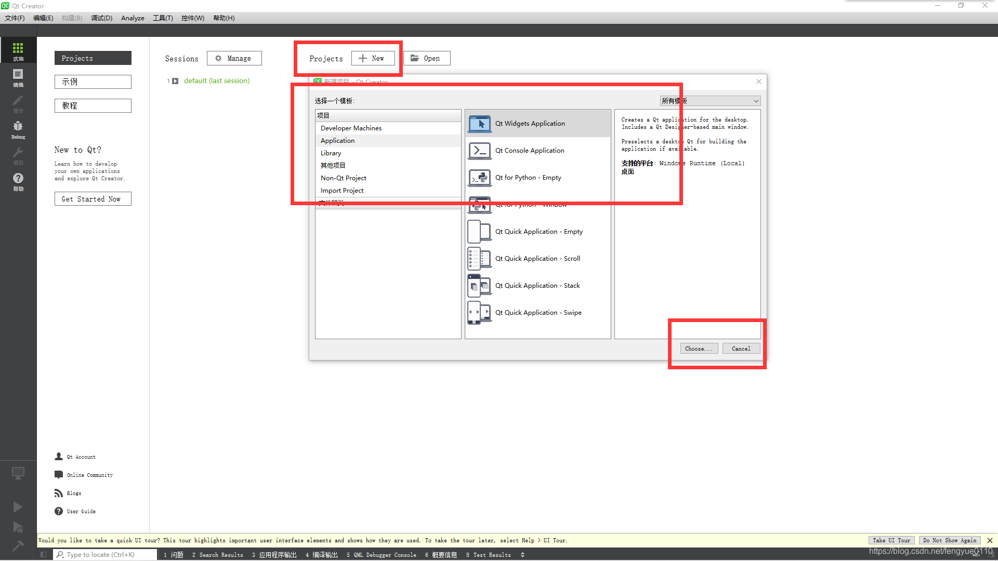
Task: Select Library category in project list
Action: (331, 153)
